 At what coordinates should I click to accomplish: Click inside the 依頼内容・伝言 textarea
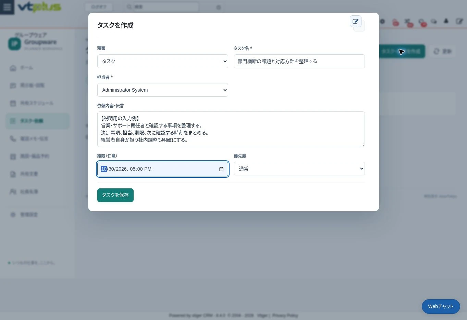231,129
